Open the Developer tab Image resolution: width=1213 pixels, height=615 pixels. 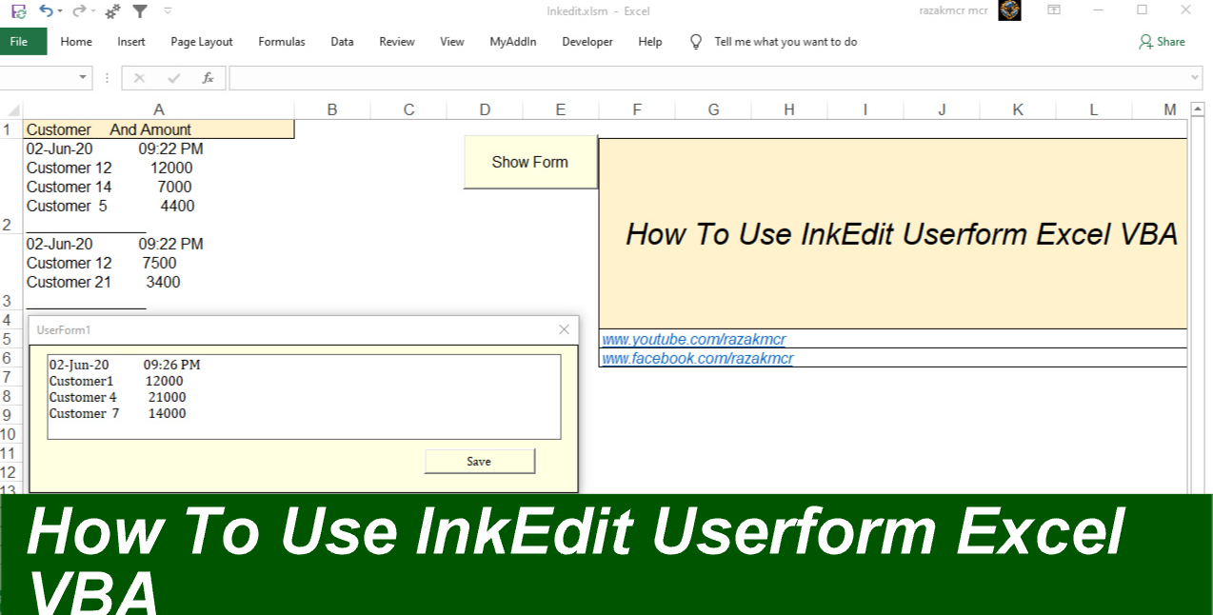click(587, 42)
